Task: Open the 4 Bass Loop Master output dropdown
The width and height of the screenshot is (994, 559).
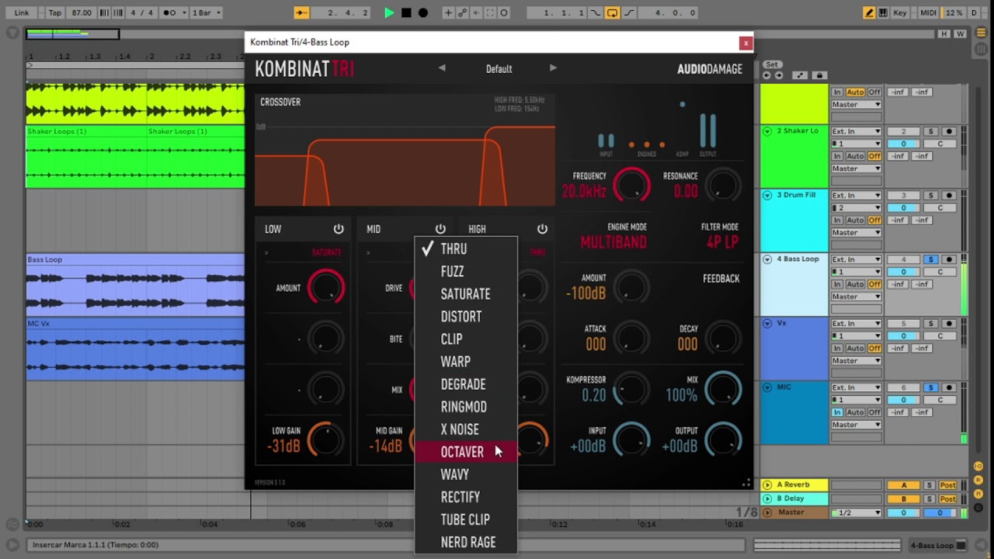Action: [x=856, y=297]
